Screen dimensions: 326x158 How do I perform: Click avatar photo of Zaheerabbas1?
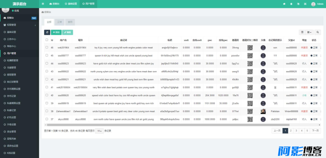[263, 111]
